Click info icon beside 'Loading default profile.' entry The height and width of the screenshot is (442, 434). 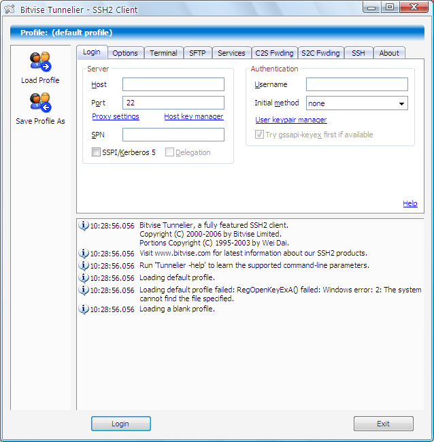(x=84, y=277)
